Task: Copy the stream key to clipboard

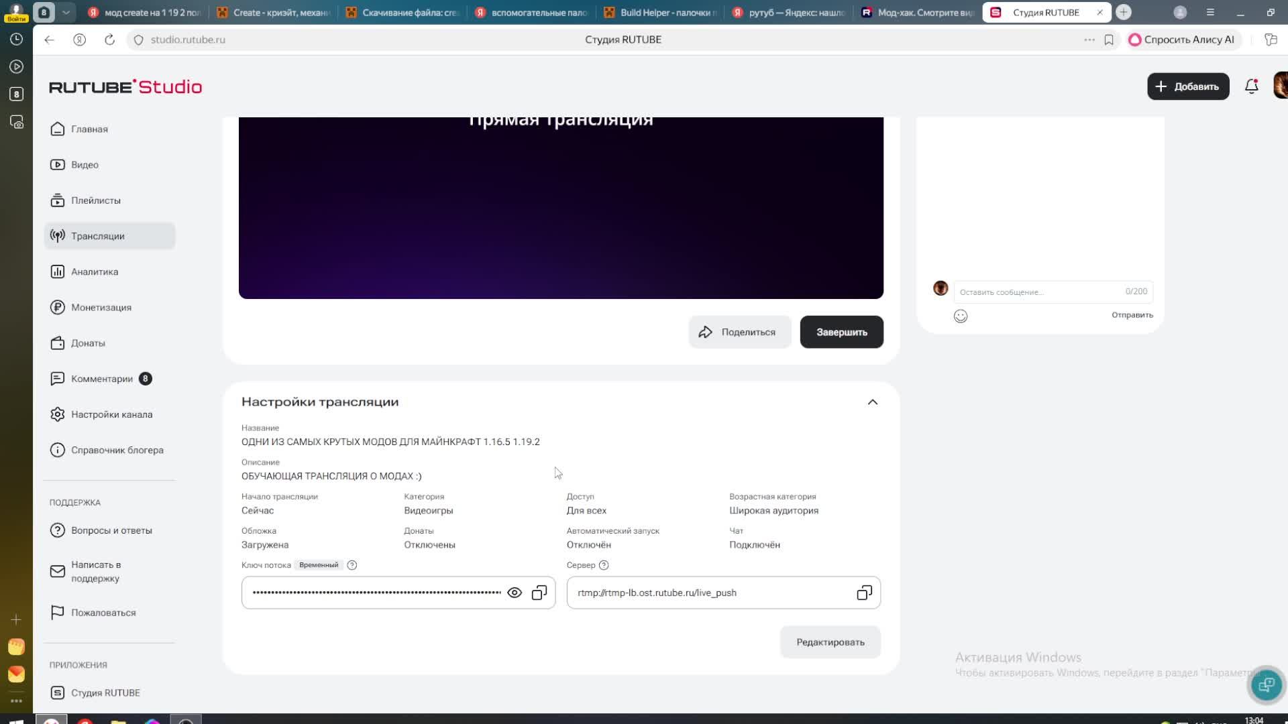Action: tap(539, 593)
